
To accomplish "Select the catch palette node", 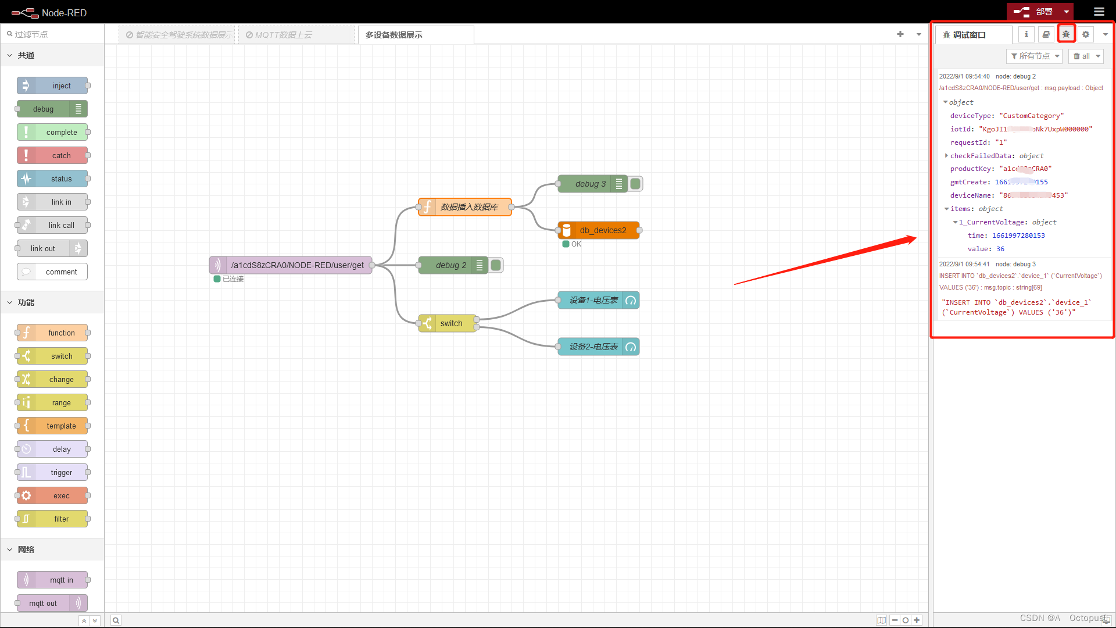I will (52, 155).
